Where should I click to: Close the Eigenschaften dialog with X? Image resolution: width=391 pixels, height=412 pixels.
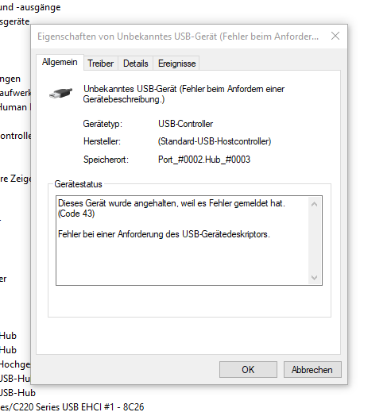point(335,36)
